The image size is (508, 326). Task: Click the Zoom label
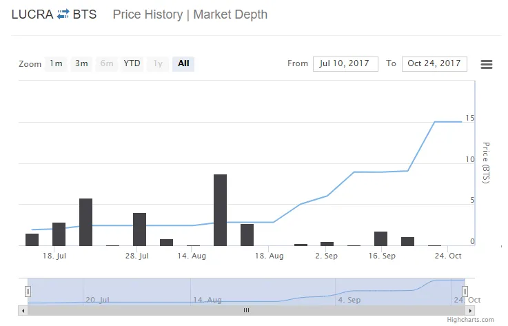pos(30,64)
